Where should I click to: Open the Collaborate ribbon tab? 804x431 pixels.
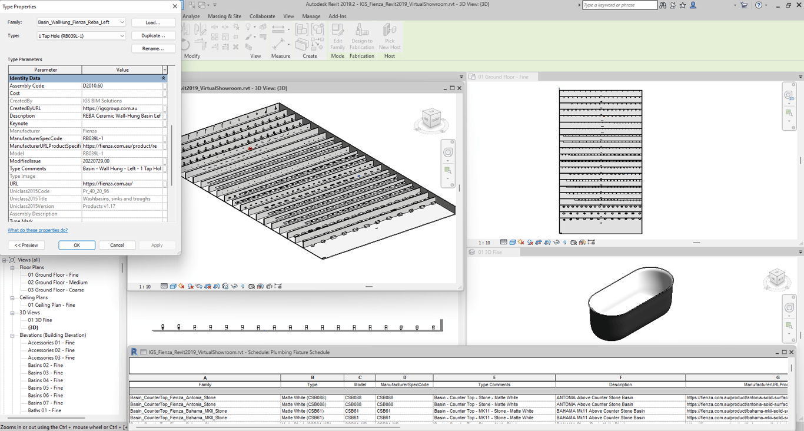click(x=262, y=16)
